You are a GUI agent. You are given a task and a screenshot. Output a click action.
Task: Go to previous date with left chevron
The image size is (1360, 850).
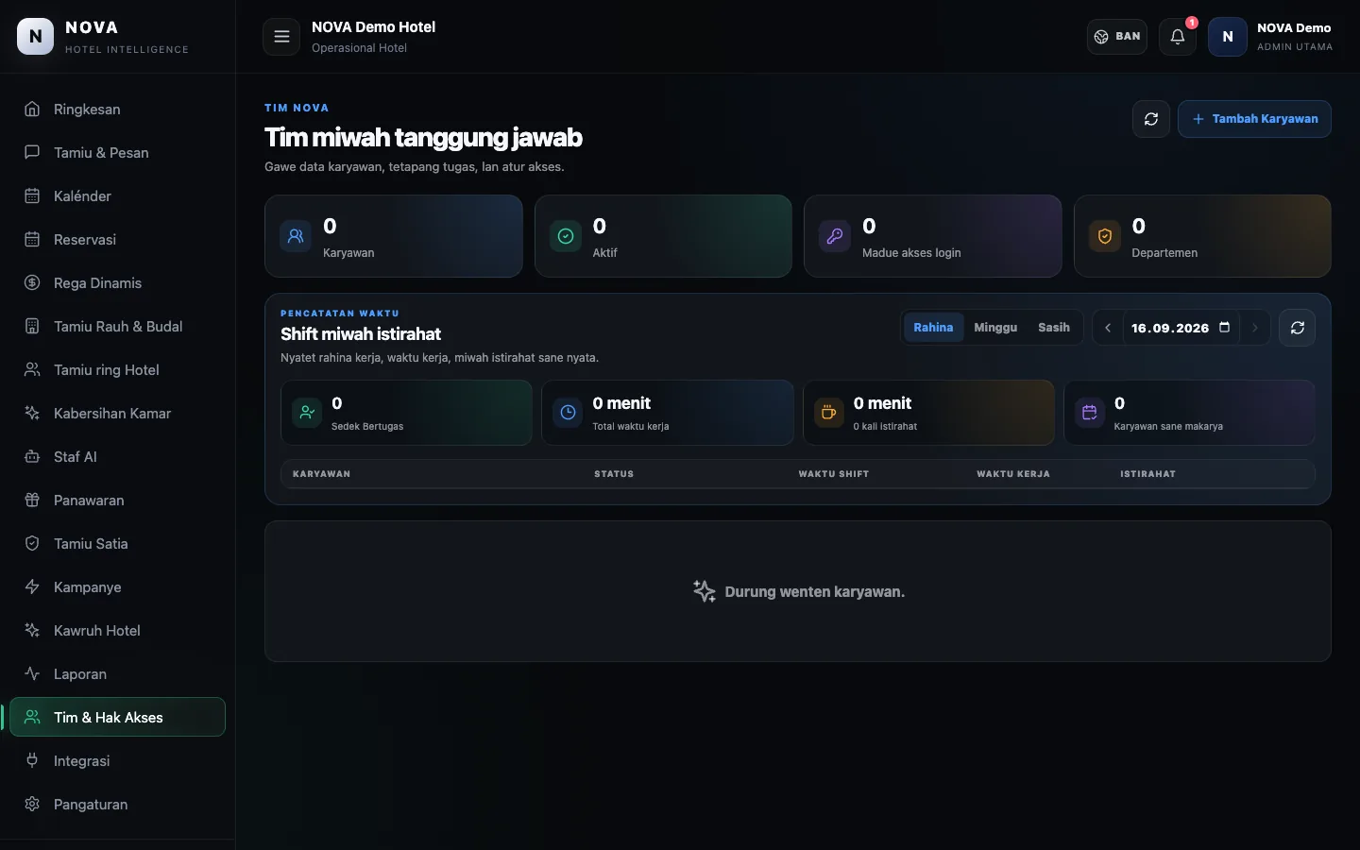click(1108, 328)
